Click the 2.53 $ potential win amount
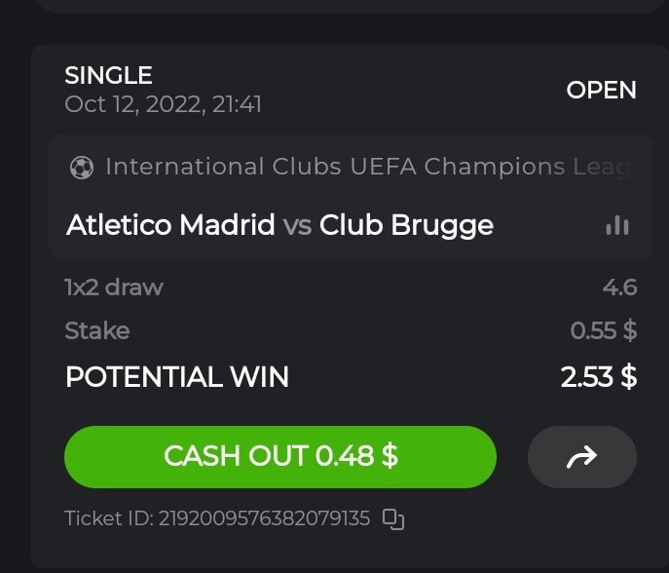Viewport: 669px width, 573px height. (x=598, y=377)
